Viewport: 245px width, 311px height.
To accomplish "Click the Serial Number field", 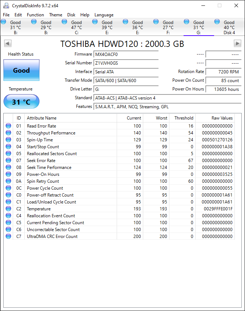I will (126, 63).
